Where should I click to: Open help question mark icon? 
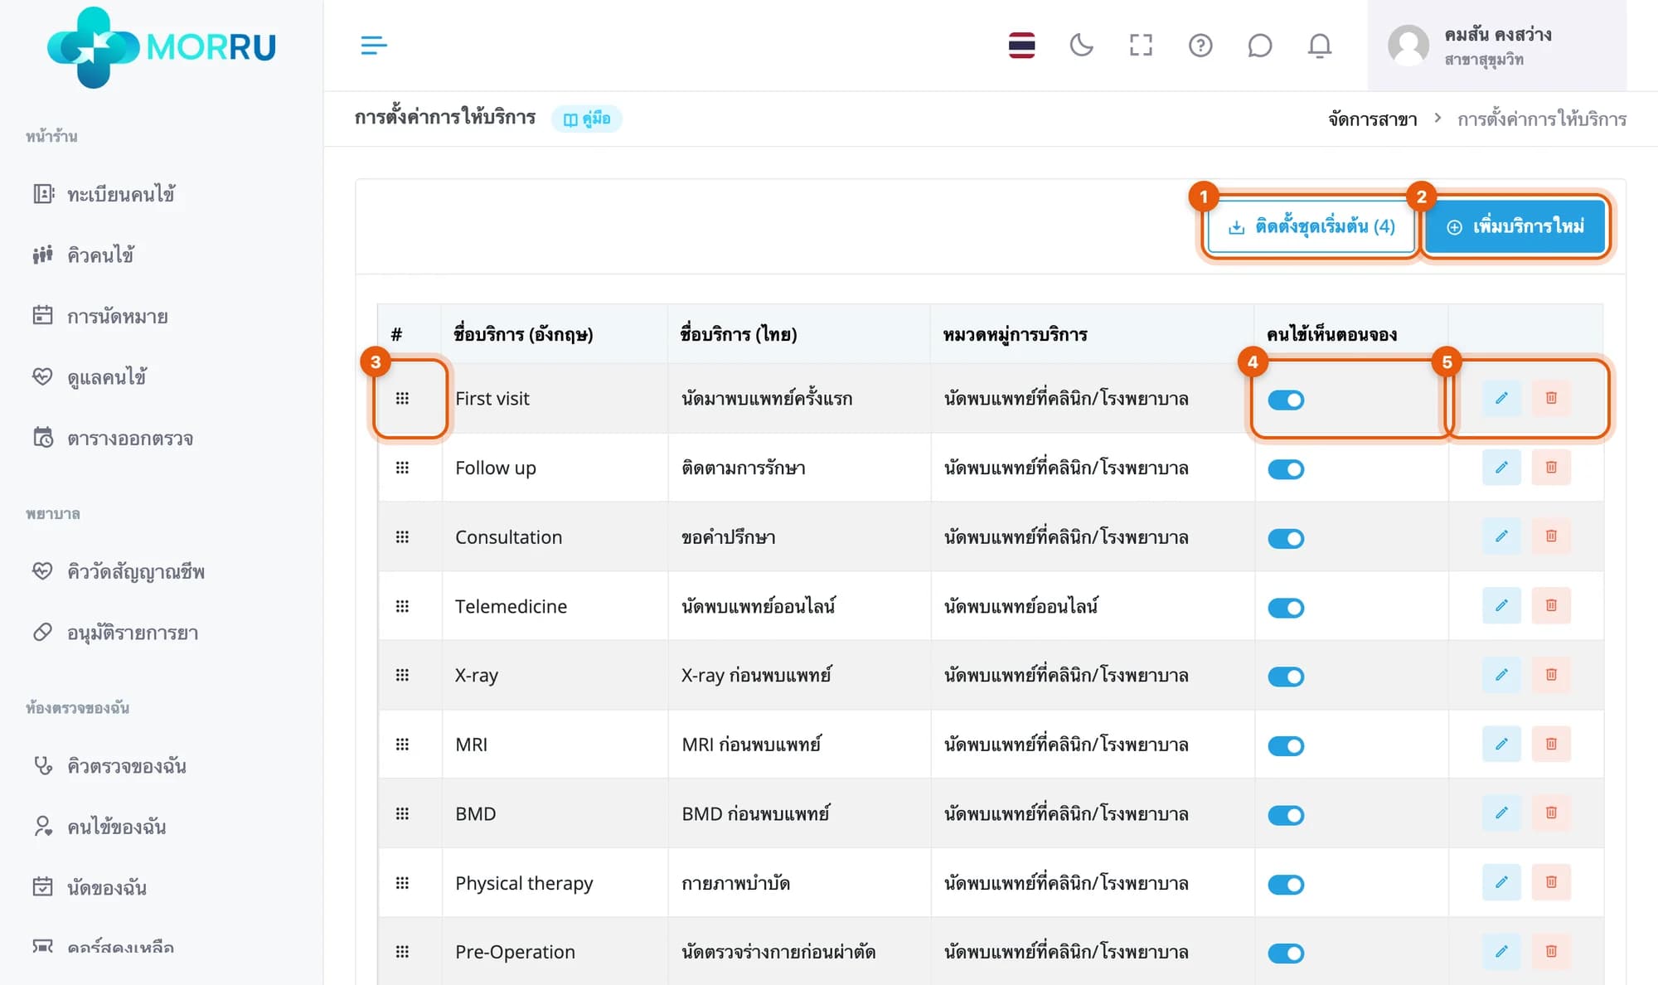1200,45
